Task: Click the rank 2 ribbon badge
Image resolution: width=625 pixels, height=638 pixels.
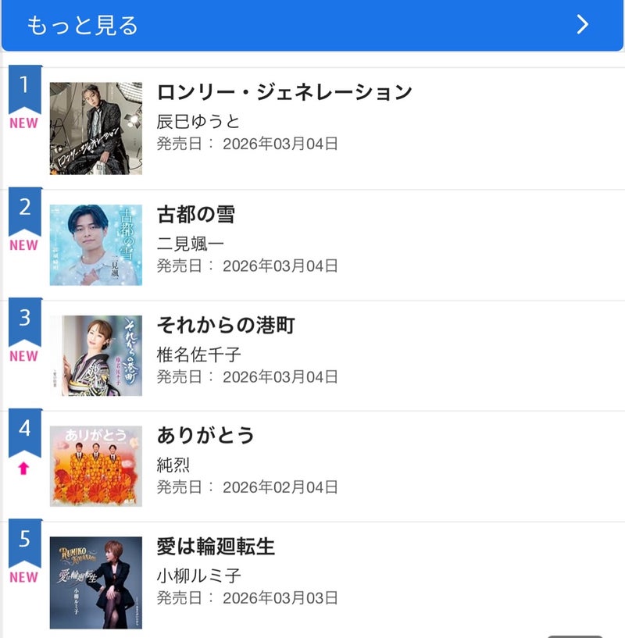Action: tap(24, 209)
